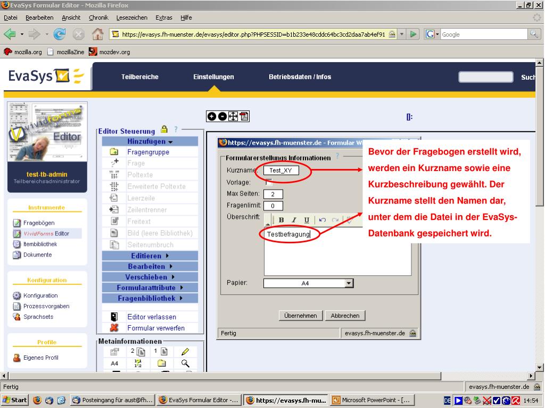Click the form properties icon in Metainformationen
This screenshot has height=408, width=545.
(114, 352)
